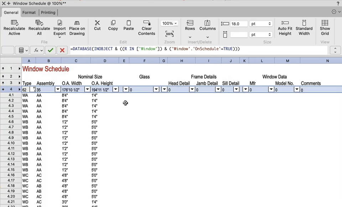This screenshot has height=207, width=342.
Task: Click the row height field showing 18.0
Action: tap(239, 24)
